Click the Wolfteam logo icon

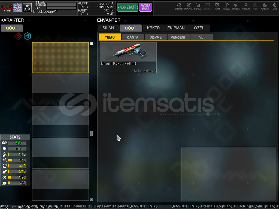7,8
